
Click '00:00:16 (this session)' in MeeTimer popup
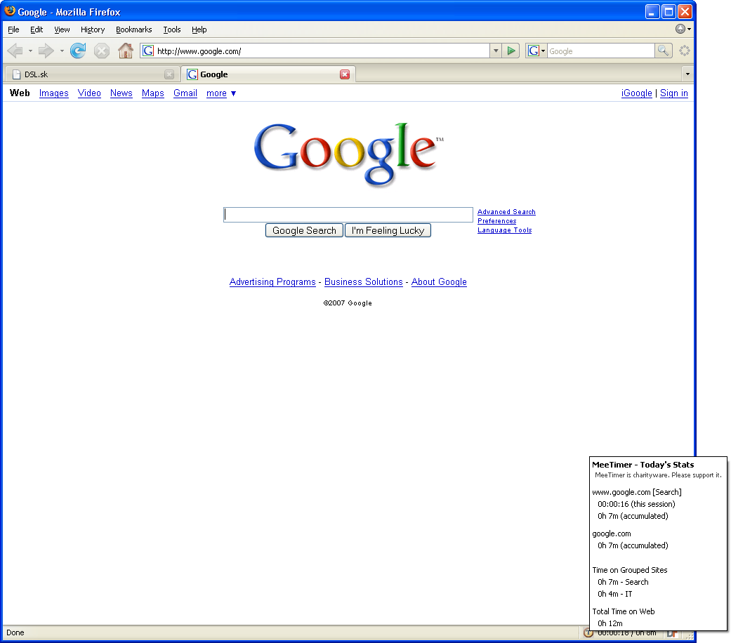click(636, 504)
